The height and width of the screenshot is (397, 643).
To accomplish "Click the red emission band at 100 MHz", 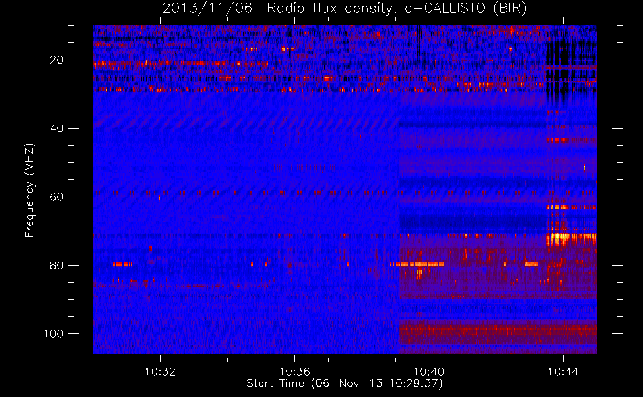I will [x=498, y=330].
